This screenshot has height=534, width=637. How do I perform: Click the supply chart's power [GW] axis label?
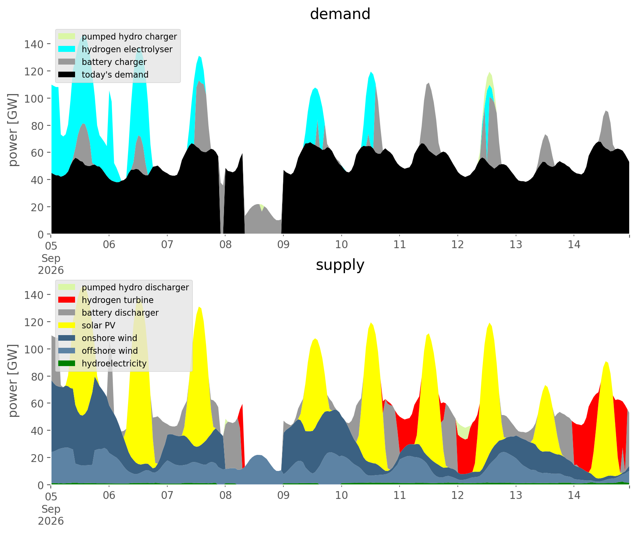[x=13, y=381]
